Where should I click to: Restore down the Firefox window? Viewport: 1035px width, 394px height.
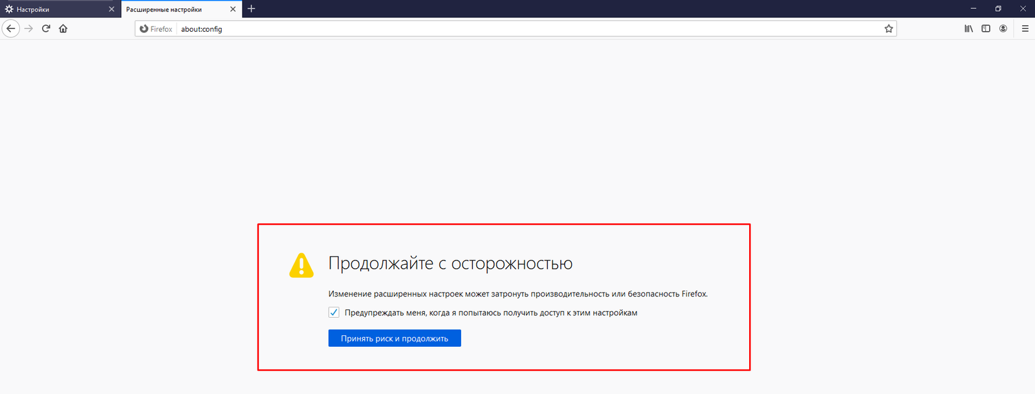998,8
